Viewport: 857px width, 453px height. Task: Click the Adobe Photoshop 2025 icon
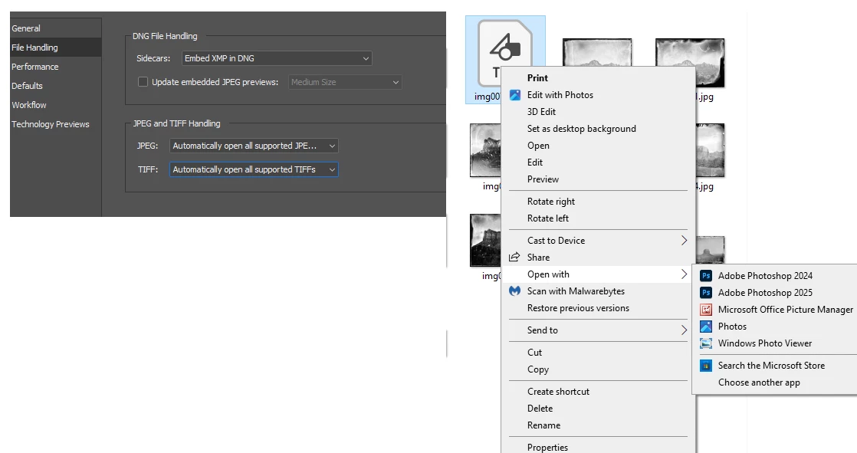click(706, 293)
